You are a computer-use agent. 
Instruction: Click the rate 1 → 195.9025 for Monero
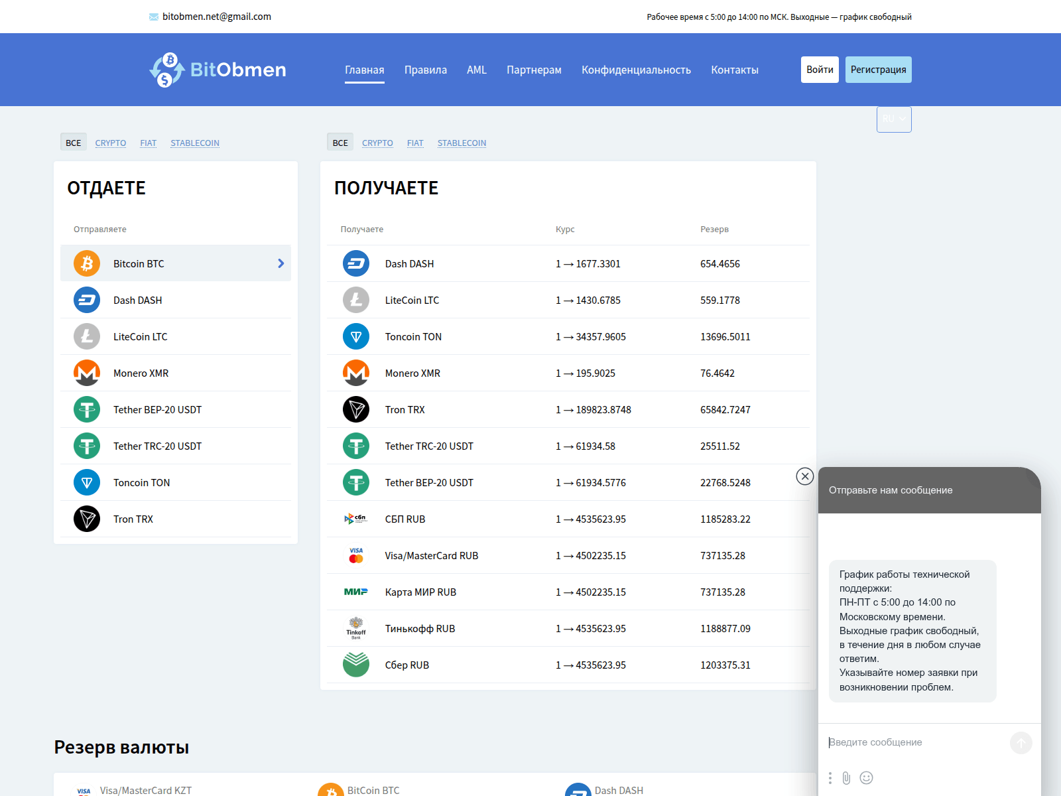click(x=586, y=373)
